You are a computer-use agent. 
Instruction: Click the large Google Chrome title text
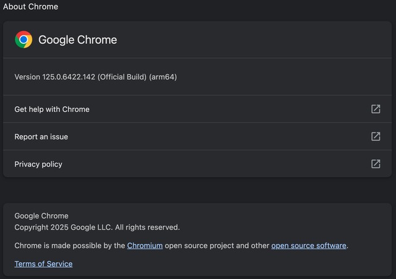coord(78,40)
